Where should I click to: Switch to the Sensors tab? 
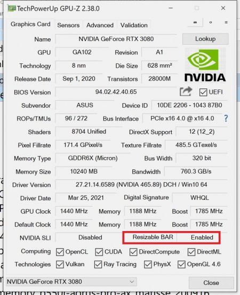[x=68, y=25]
